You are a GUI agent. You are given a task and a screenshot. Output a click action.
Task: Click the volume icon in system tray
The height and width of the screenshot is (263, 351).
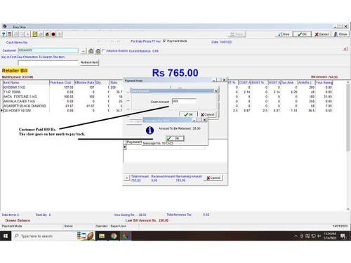pyautogui.click(x=319, y=236)
